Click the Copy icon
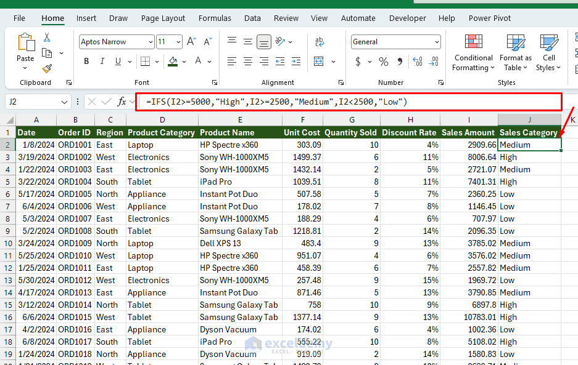The image size is (578, 365). tap(47, 53)
